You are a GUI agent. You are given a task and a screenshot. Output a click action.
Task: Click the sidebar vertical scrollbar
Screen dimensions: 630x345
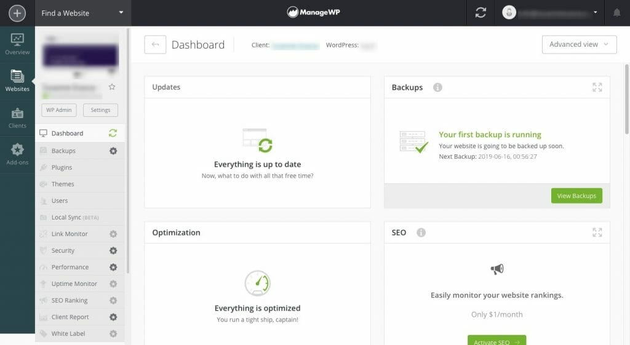click(x=128, y=151)
